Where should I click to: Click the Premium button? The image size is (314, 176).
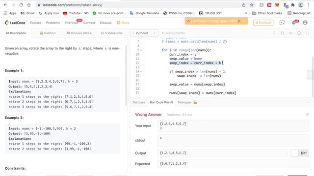[x=263, y=23]
